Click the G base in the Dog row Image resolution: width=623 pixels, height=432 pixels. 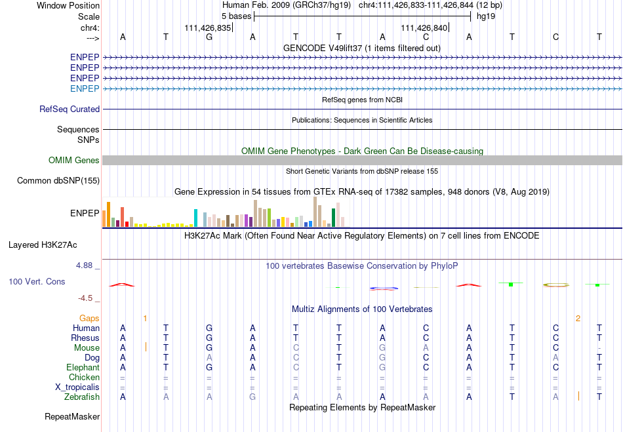(382, 358)
